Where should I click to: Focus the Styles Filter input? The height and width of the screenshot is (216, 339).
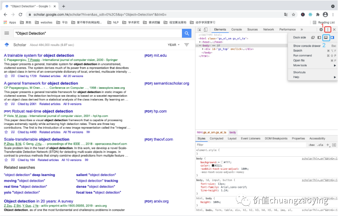[251, 145]
